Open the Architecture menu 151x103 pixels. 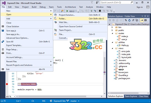70,7
